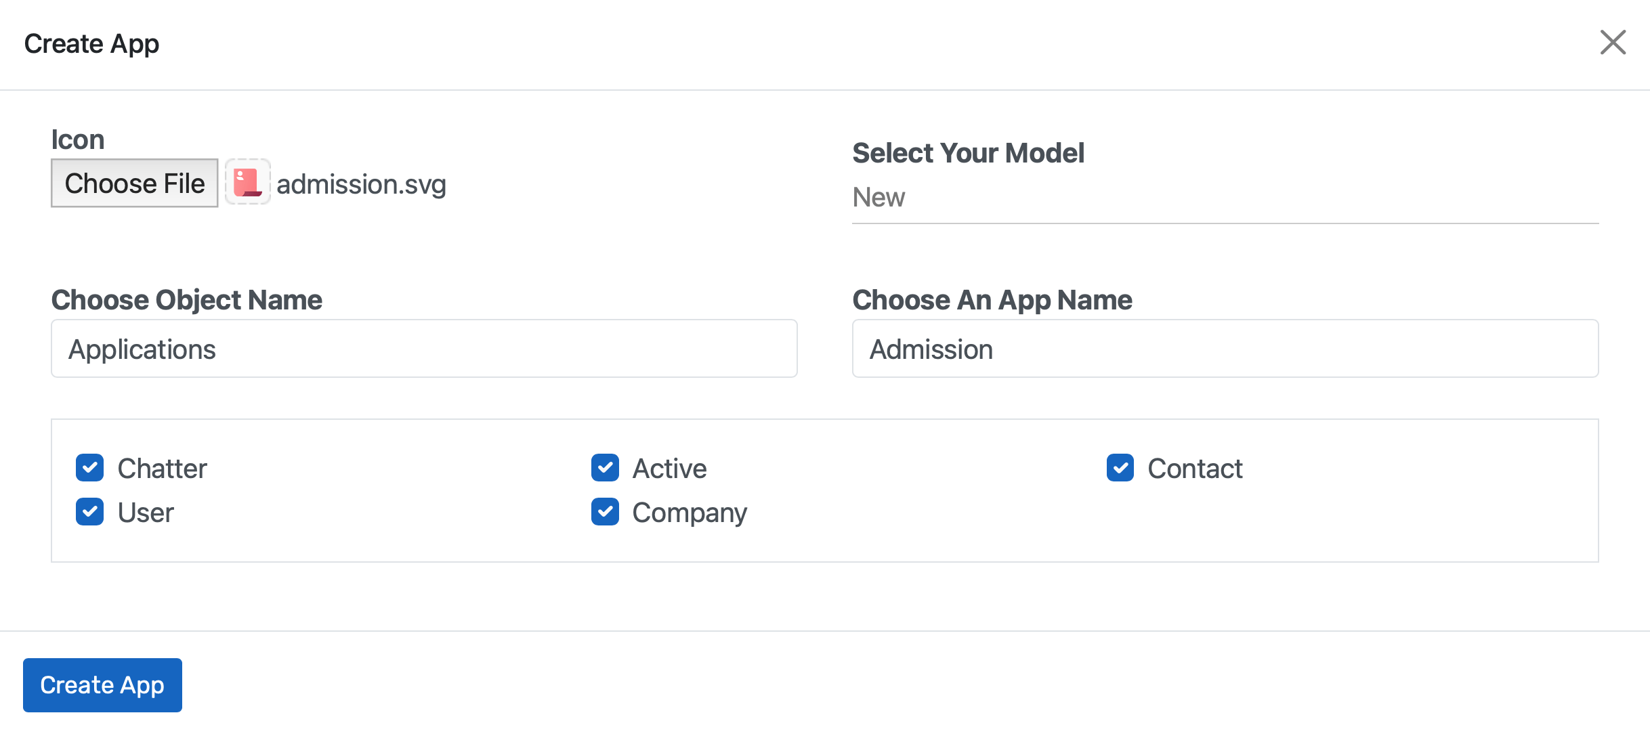Open the Select Your Model dropdown

[x=1219, y=198]
